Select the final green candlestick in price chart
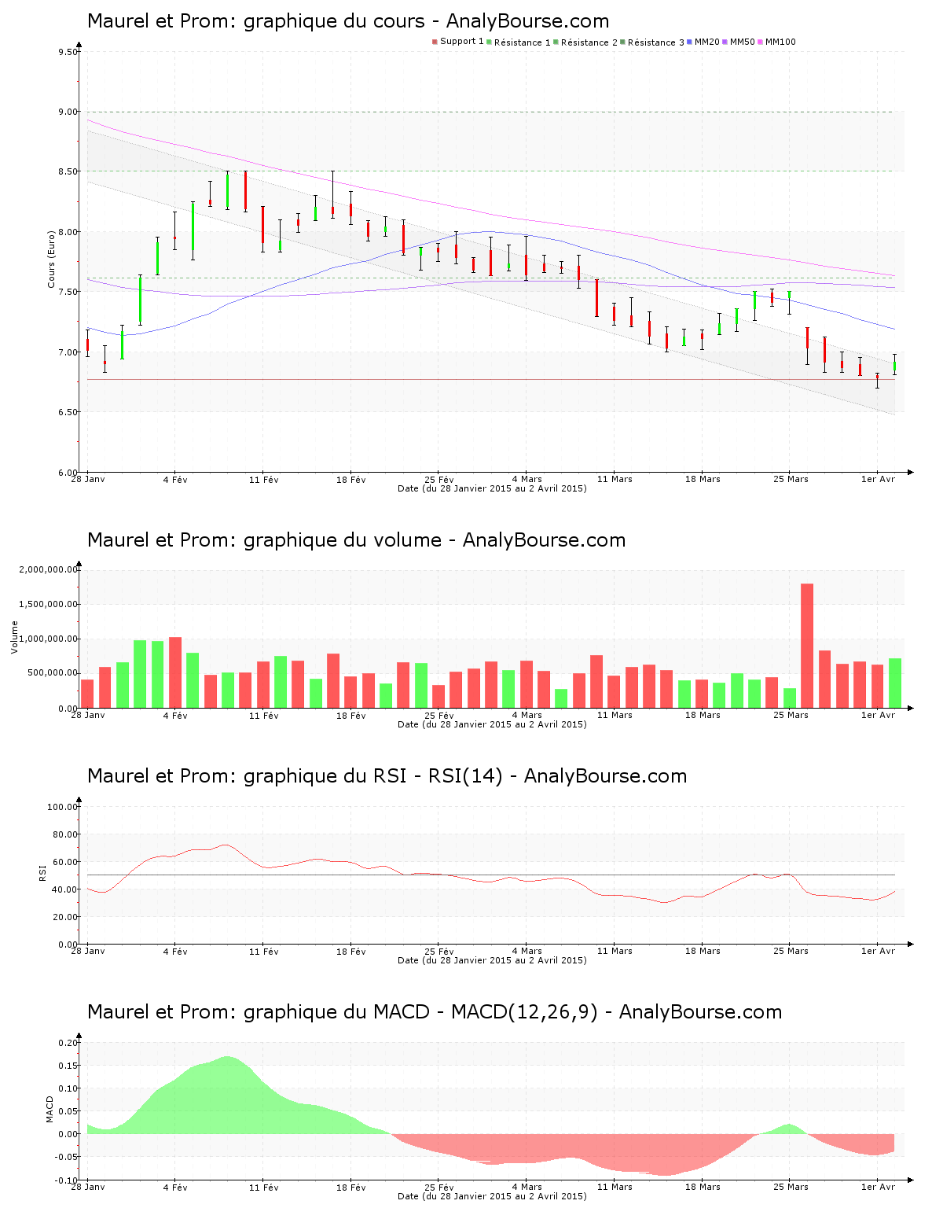The height and width of the screenshot is (1219, 943). (895, 366)
